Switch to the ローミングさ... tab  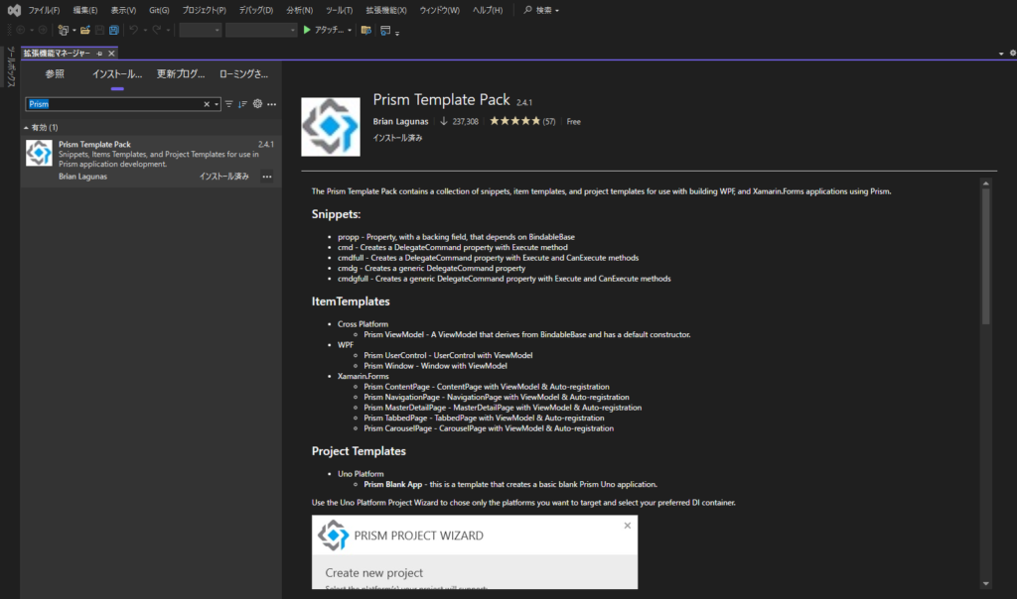coord(243,74)
